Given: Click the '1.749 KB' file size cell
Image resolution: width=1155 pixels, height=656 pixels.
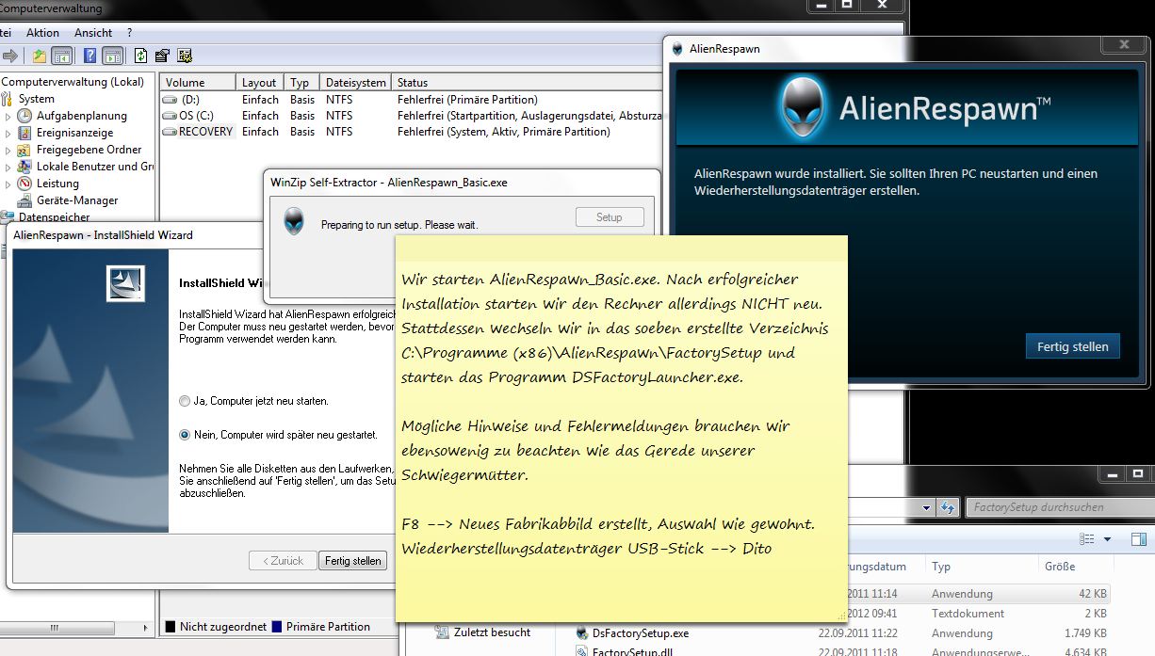Looking at the screenshot, I should coord(1085,633).
